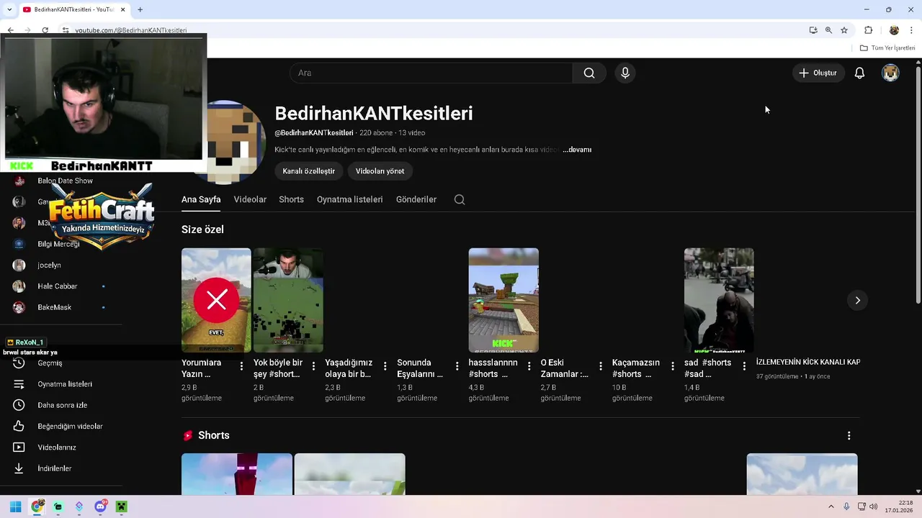The image size is (922, 518).
Task: Open options for 'O Eski Zamanlar' video
Action: [601, 366]
